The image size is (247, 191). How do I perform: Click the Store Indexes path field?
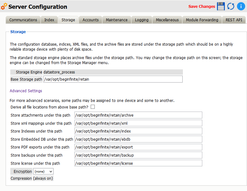(x=138, y=131)
